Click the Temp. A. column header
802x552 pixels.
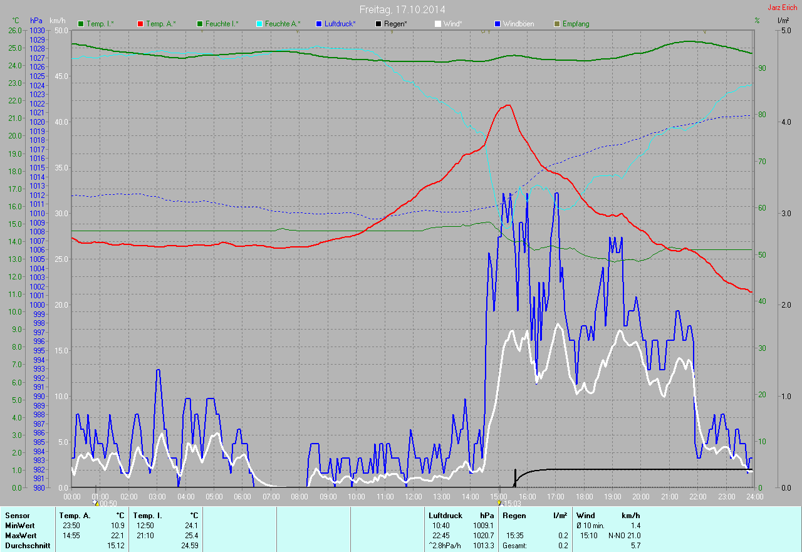[74, 515]
